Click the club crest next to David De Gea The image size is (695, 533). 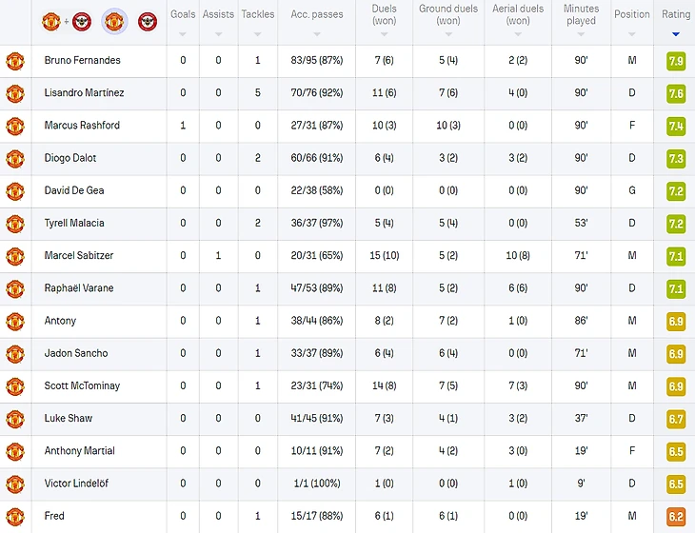click(14, 190)
